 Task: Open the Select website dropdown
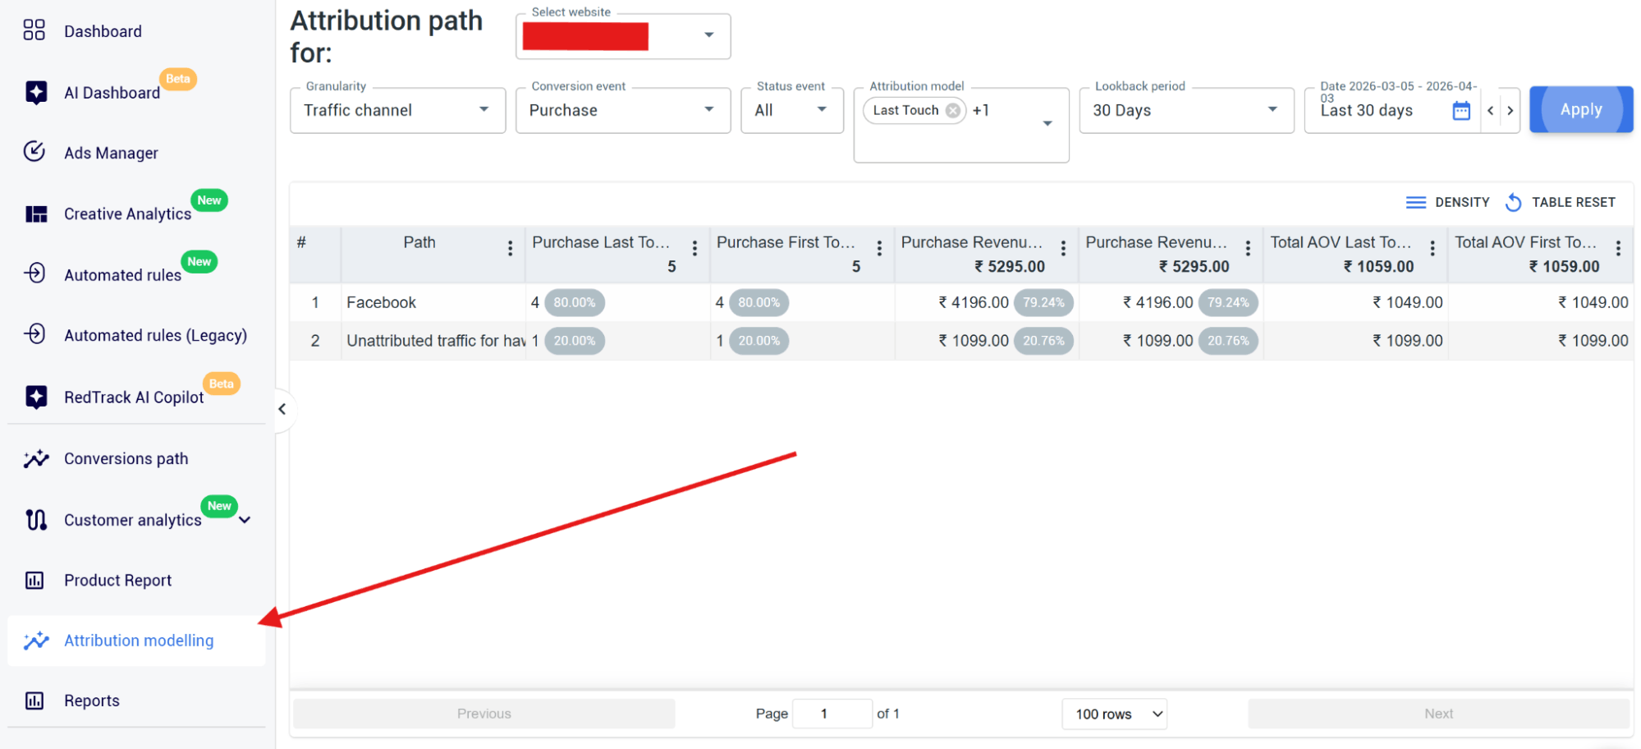(x=623, y=36)
